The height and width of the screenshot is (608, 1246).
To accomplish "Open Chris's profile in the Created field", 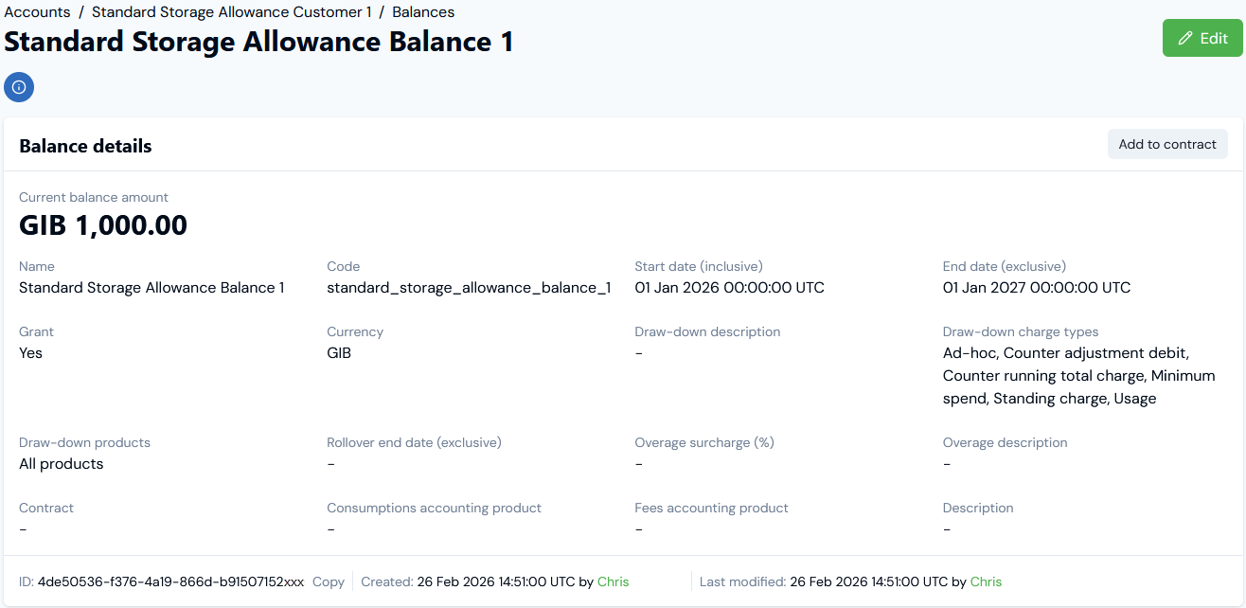I will [613, 581].
